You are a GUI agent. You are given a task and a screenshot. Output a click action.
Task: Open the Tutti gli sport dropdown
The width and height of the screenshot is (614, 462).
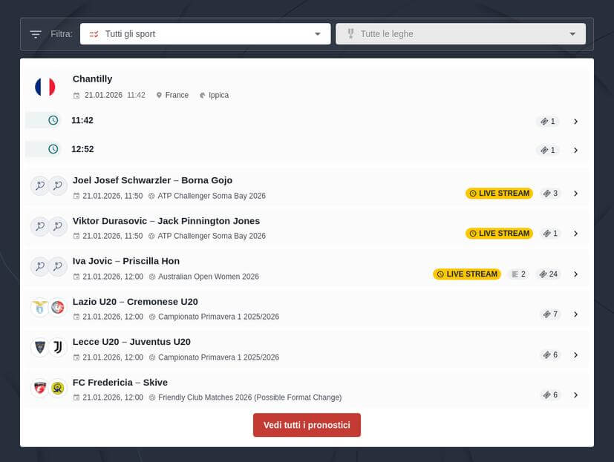[205, 33]
